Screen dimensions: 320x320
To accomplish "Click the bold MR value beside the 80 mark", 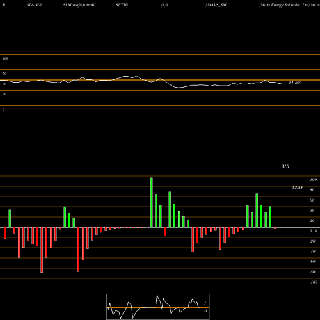I will tap(298, 188).
